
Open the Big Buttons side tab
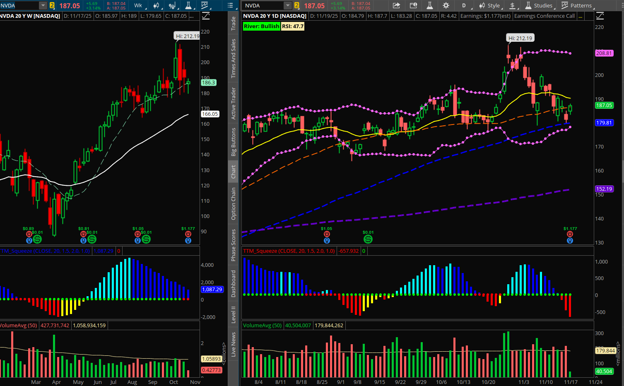click(234, 142)
